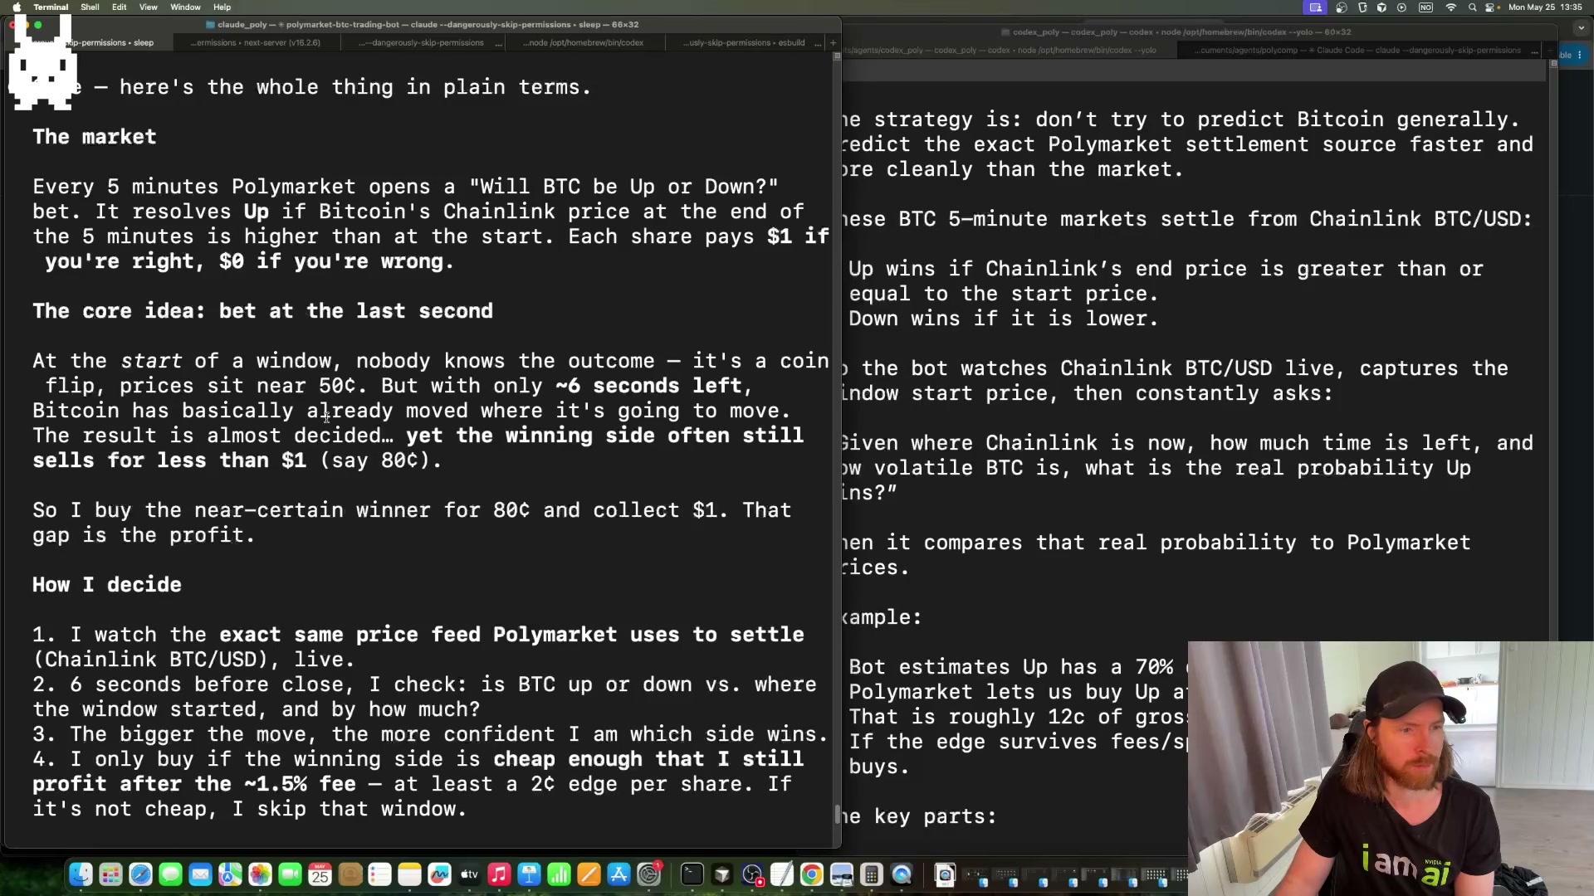Image resolution: width=1594 pixels, height=896 pixels.
Task: Click the claude_poly window title bar text
Action: click(x=428, y=25)
